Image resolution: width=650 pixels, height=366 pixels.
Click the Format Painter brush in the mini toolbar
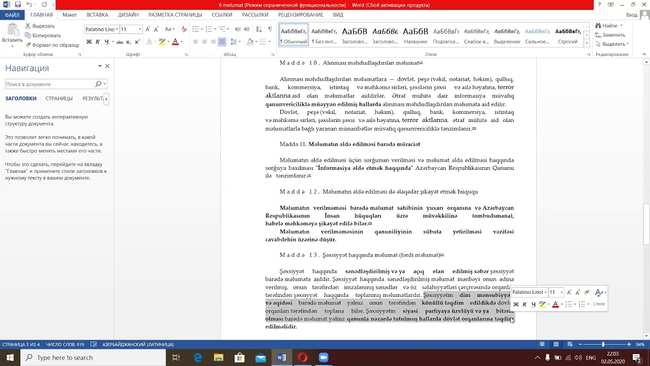point(587,292)
